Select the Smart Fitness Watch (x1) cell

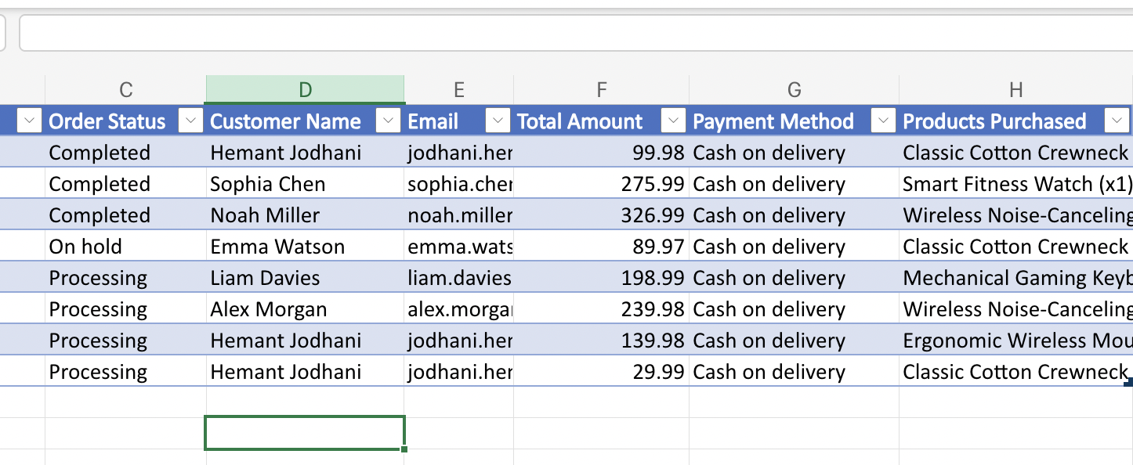1015,184
